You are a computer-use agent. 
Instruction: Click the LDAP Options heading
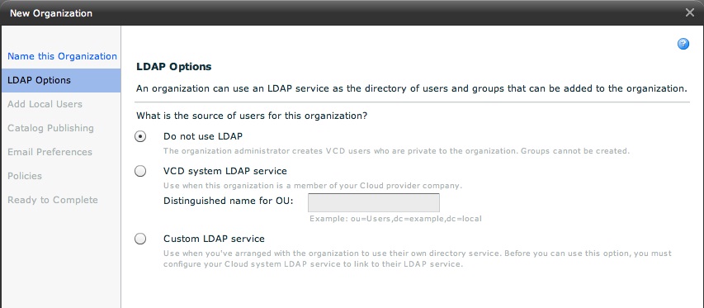click(x=174, y=67)
